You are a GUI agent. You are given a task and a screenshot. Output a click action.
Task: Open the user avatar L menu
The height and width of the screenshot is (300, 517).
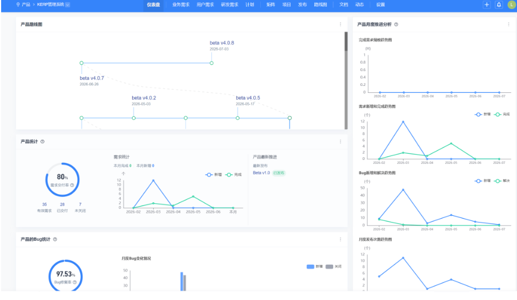pos(512,5)
